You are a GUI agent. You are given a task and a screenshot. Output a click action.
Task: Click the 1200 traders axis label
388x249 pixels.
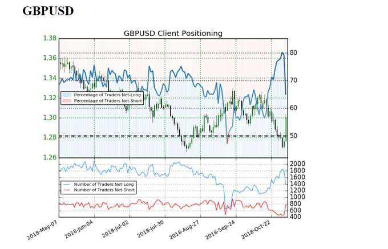click(x=297, y=190)
